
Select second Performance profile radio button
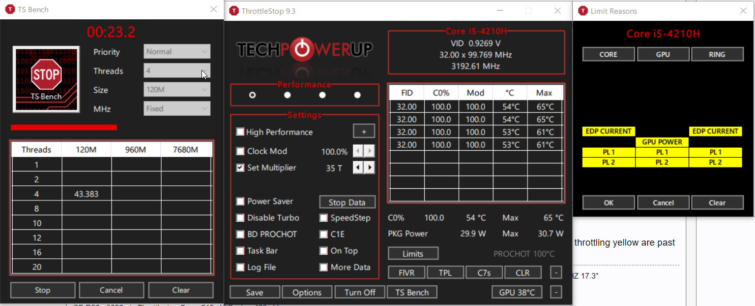point(287,95)
